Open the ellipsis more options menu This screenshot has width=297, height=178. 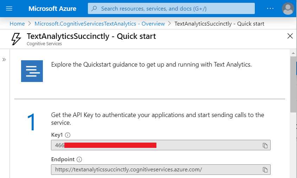270,8
